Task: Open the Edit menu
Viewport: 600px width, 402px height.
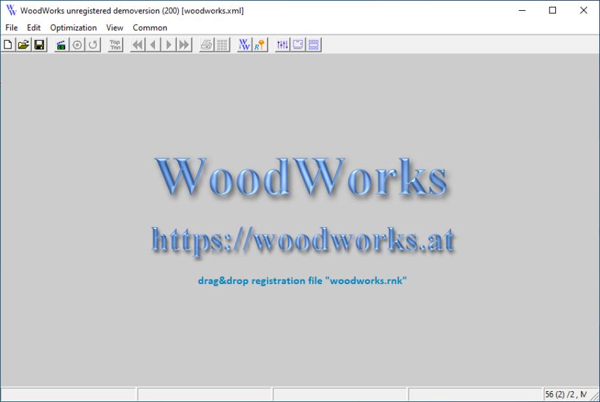Action: (x=34, y=27)
